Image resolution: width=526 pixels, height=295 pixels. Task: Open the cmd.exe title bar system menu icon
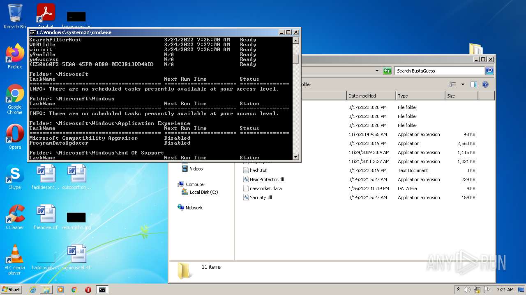coord(32,32)
